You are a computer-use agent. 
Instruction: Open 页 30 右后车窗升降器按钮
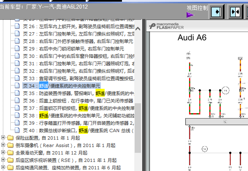[x=79, y=56]
